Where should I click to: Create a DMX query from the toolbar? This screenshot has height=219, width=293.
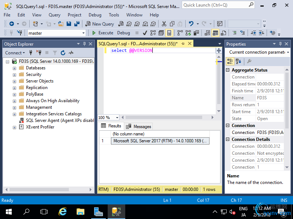click(137, 24)
